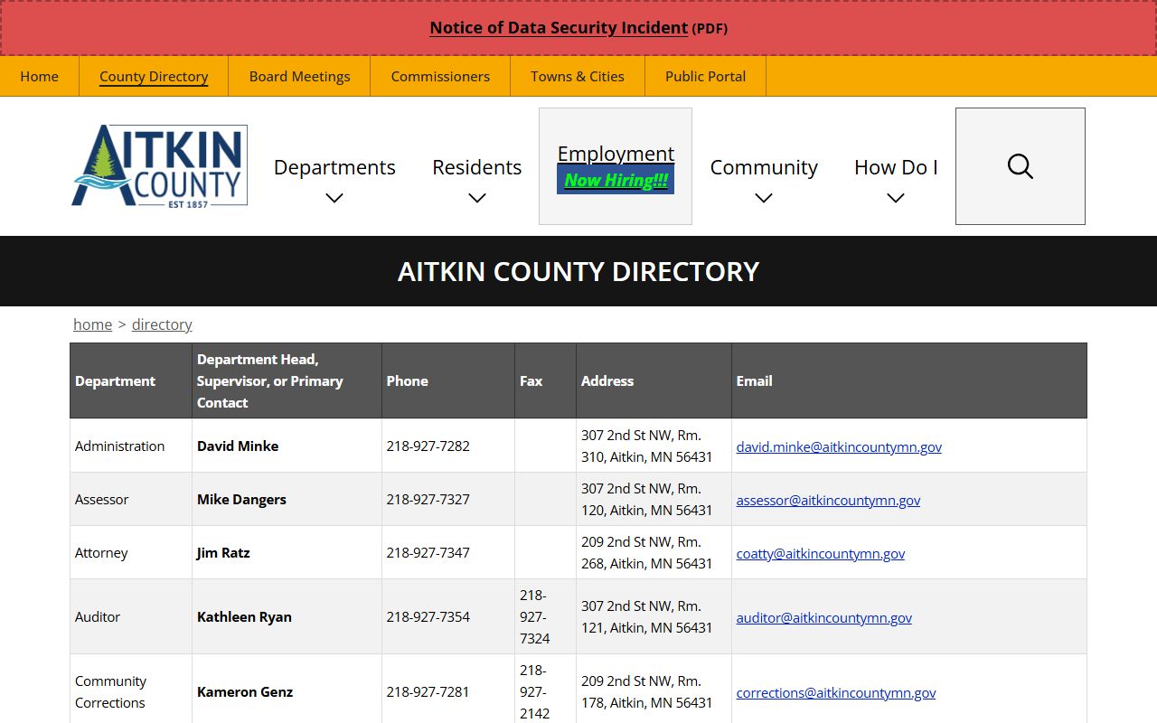Click the Rm. 268 address cell
The image size is (1157, 723).
654,552
